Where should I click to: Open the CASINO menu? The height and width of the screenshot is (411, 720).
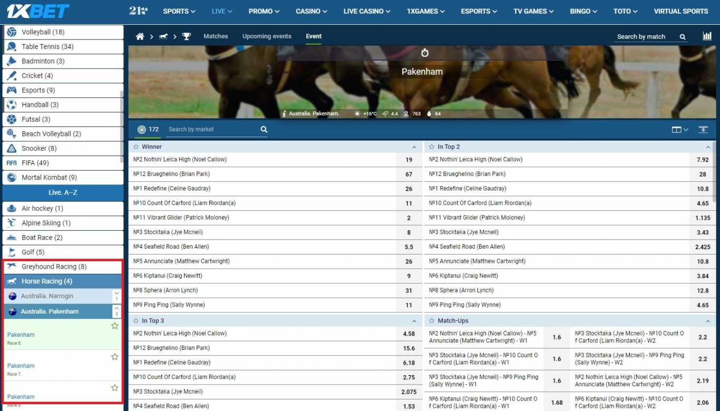tap(311, 11)
